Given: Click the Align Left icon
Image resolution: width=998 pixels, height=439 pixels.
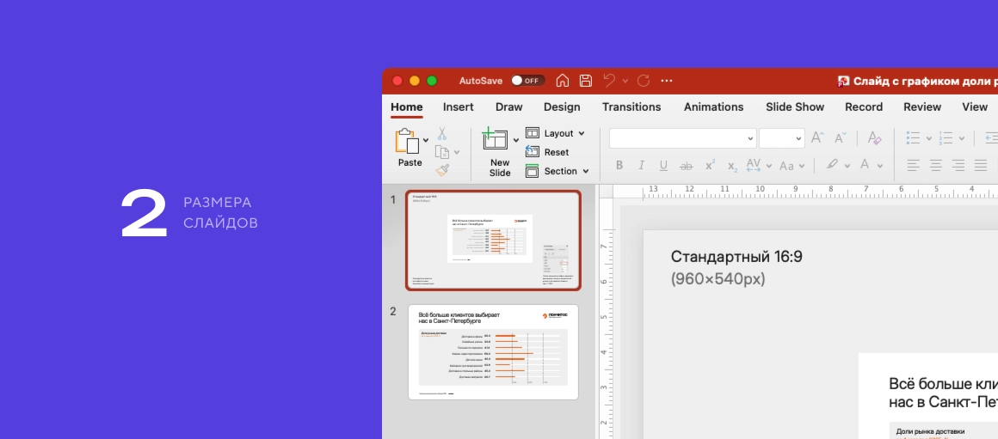Looking at the screenshot, I should point(914,165).
